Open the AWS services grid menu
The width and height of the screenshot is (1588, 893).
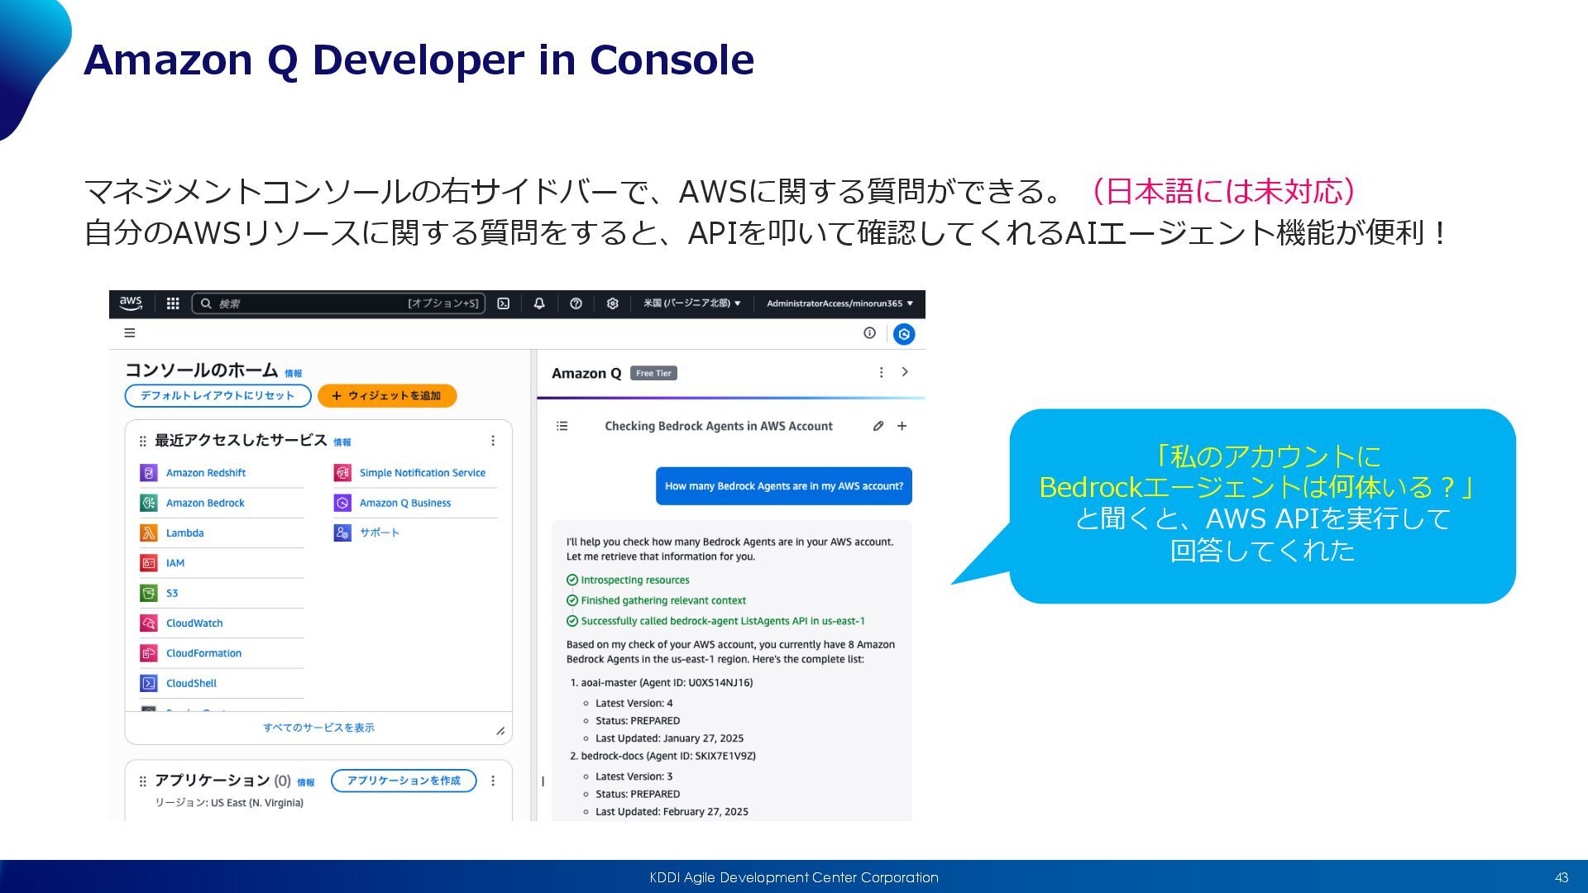click(x=173, y=303)
